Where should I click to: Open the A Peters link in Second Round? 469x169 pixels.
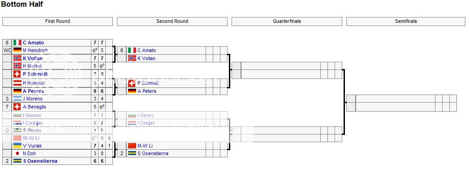tap(147, 91)
